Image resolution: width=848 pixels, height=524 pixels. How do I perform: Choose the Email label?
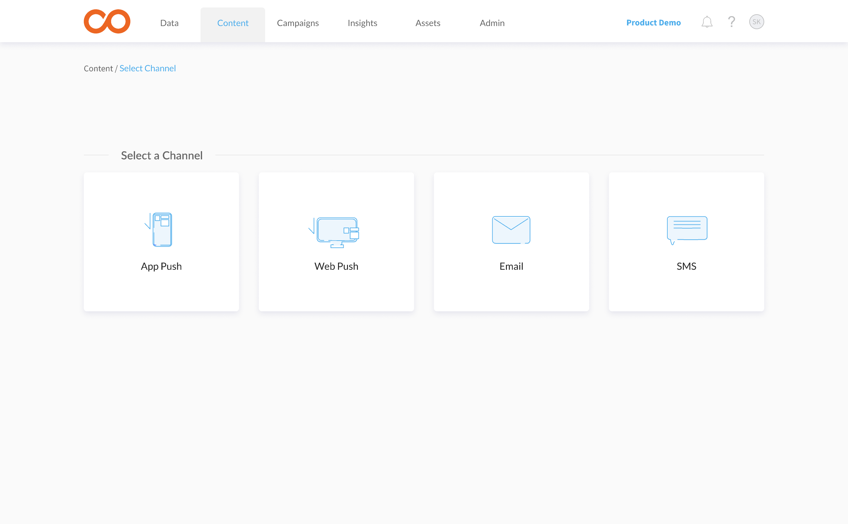tap(511, 266)
